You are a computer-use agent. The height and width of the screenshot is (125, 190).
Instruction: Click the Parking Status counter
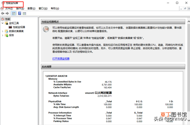[x=61, y=121]
